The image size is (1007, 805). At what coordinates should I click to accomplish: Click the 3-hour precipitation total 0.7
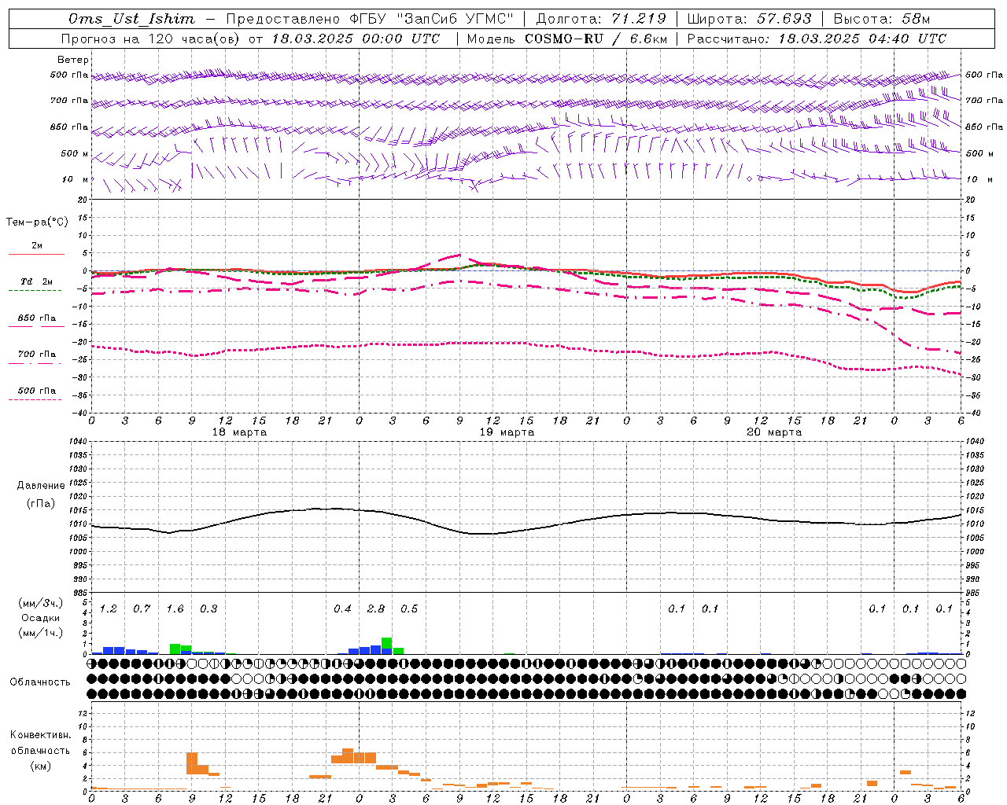(x=142, y=609)
